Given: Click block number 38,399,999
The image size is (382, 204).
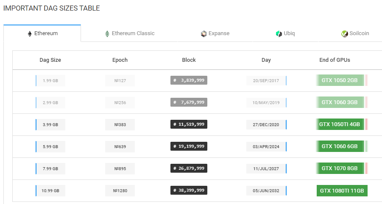Looking at the screenshot, I should 189,190.
